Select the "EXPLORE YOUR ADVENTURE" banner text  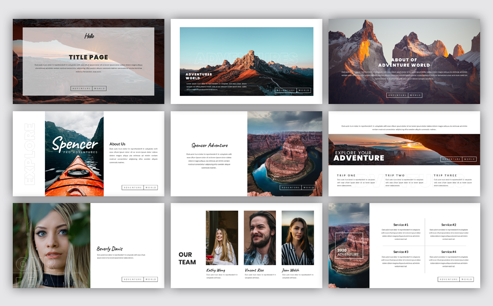click(359, 156)
